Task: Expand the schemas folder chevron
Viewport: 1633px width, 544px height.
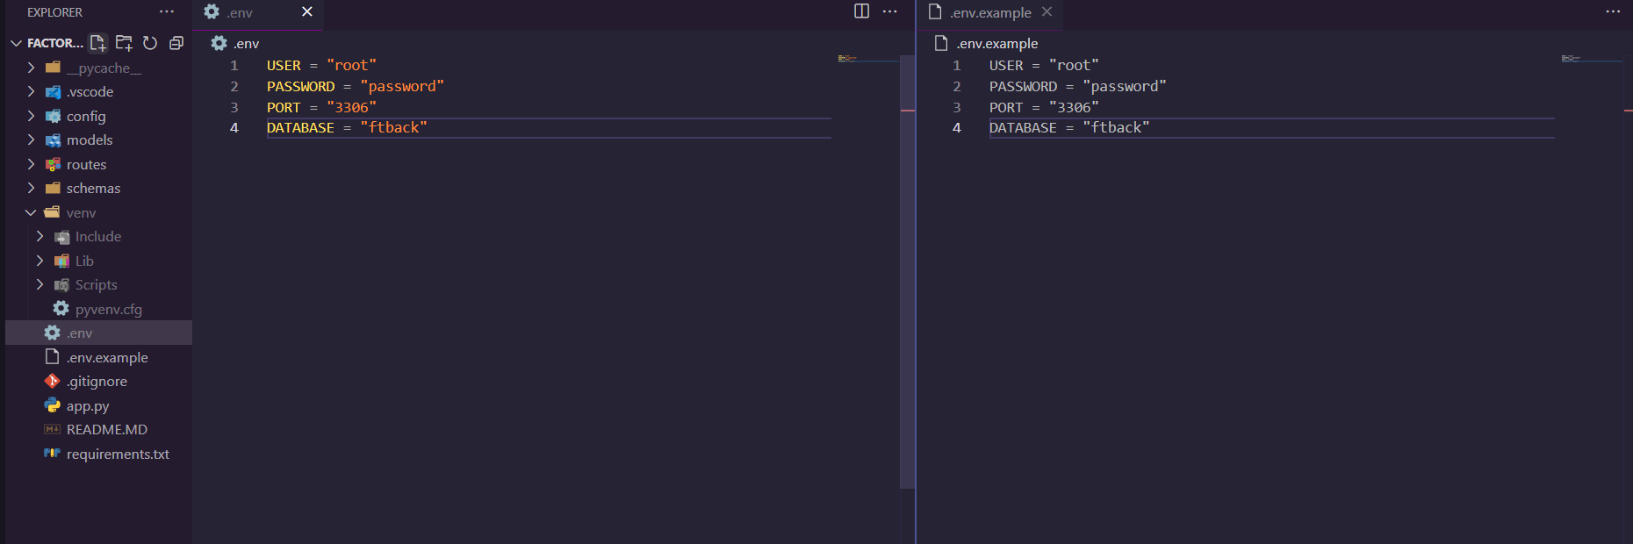Action: (x=31, y=188)
